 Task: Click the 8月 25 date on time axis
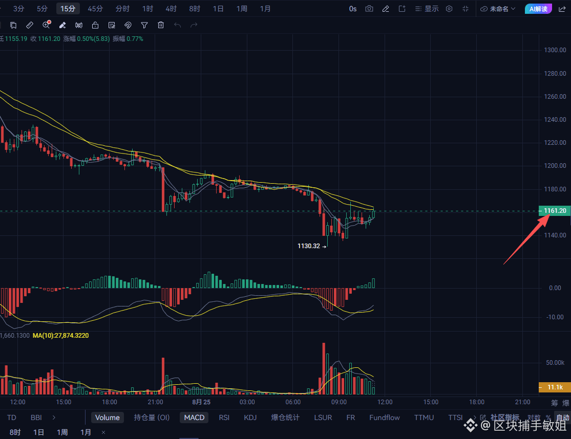tap(201, 402)
